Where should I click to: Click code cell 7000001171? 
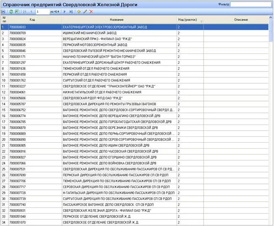[x=35, y=57]
